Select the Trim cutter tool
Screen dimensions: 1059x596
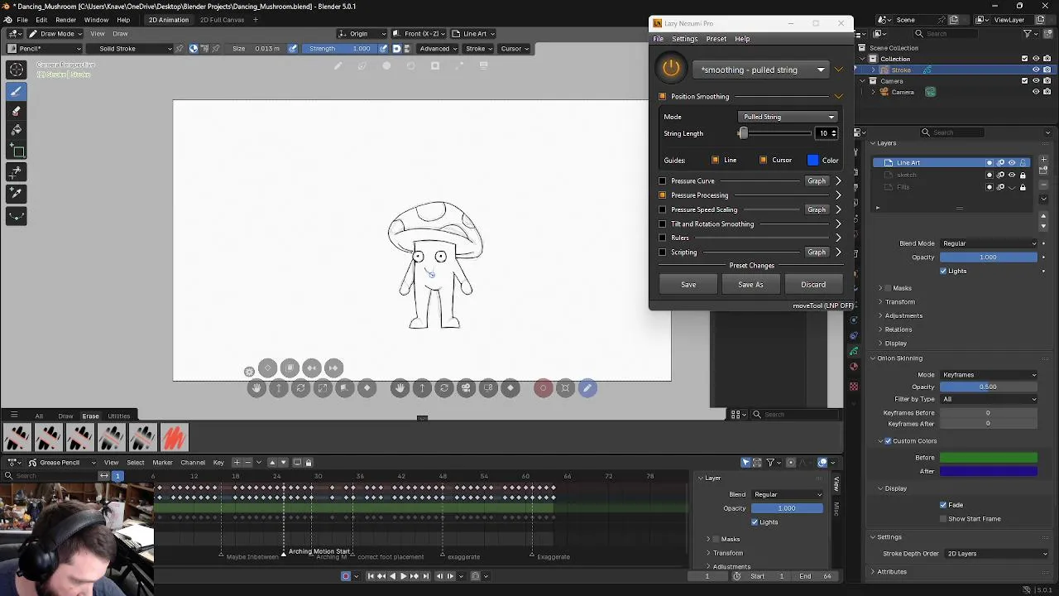tap(16, 172)
